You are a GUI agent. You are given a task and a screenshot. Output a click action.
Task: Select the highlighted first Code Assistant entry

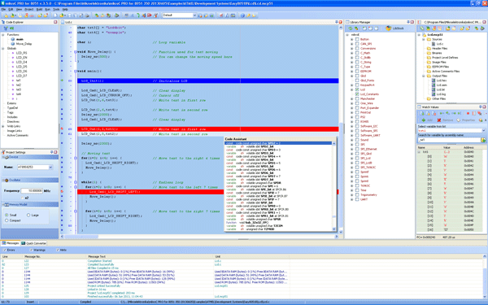278,143
